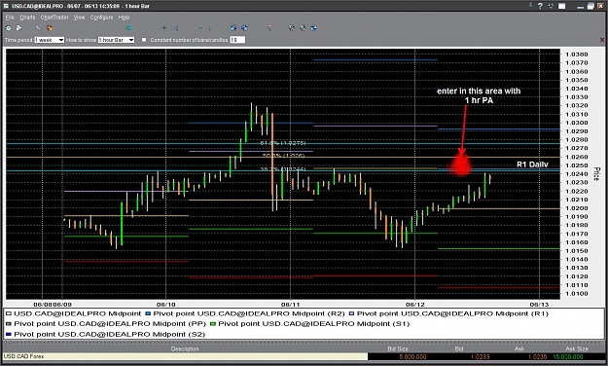Screen dimensions: 608x366
Task: Open the Charts menu
Action: pyautogui.click(x=27, y=18)
